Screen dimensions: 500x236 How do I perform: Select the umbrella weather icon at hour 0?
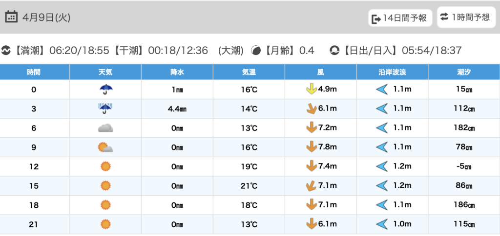[x=105, y=90]
